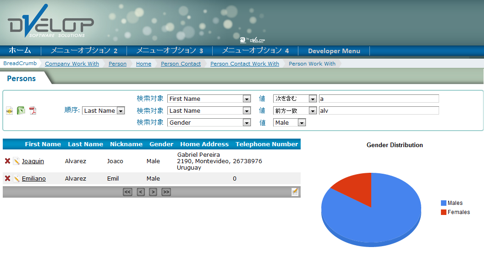484x264 pixels.
Task: Delete the Emiliano Alvarez row
Action: click(x=7, y=178)
